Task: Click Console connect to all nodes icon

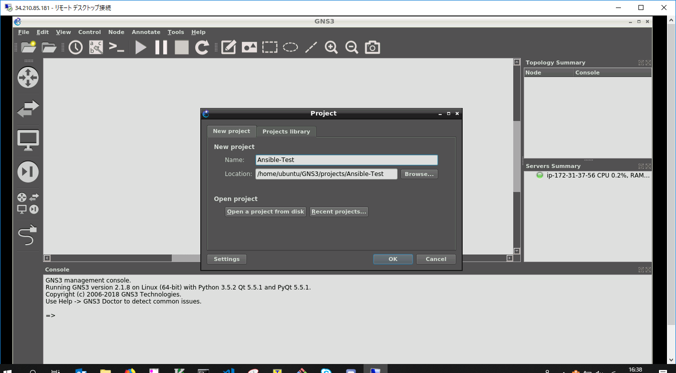Action: pyautogui.click(x=117, y=47)
